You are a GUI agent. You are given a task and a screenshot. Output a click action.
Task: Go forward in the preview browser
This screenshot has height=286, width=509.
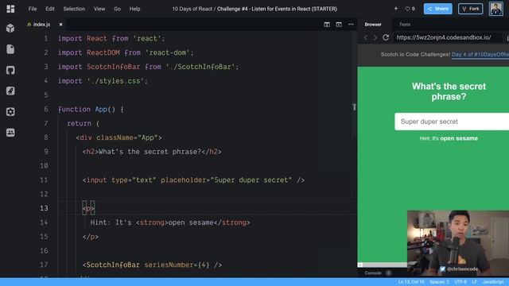(375, 37)
